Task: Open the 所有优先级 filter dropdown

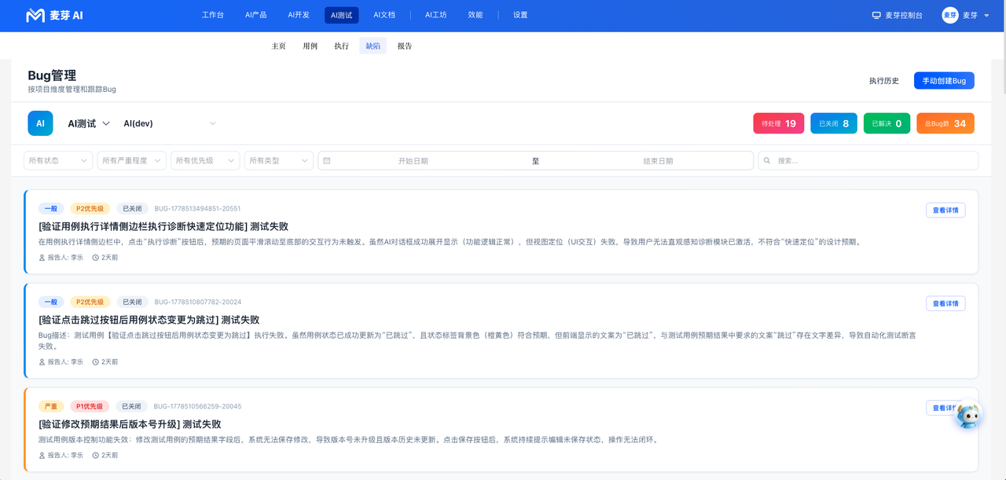Action: 205,160
